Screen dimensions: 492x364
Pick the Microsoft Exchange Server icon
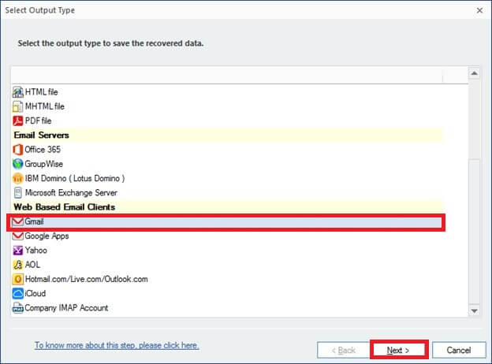17,192
